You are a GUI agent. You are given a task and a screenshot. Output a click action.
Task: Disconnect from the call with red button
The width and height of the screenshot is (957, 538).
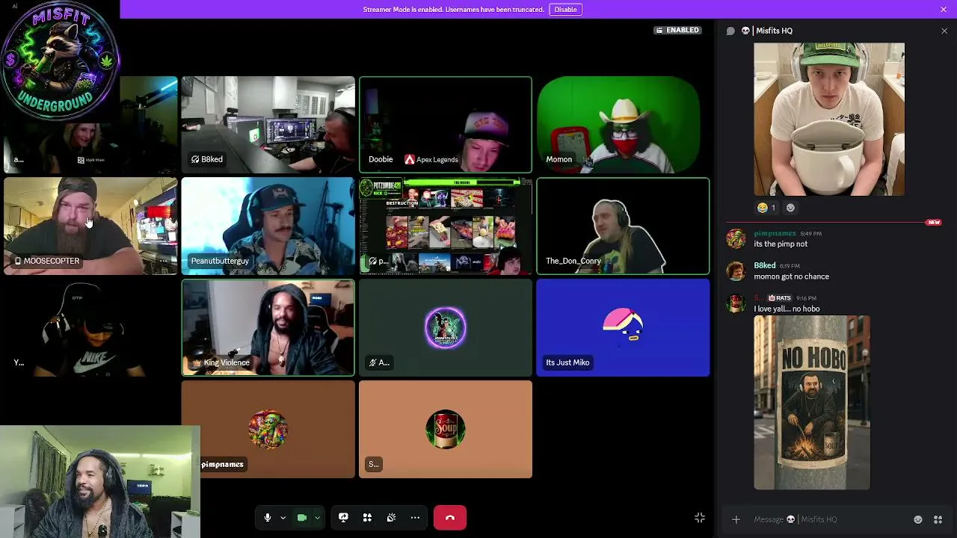point(450,518)
